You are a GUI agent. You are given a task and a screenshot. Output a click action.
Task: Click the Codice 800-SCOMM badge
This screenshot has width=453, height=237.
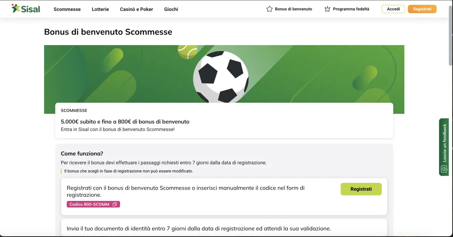[93, 204]
